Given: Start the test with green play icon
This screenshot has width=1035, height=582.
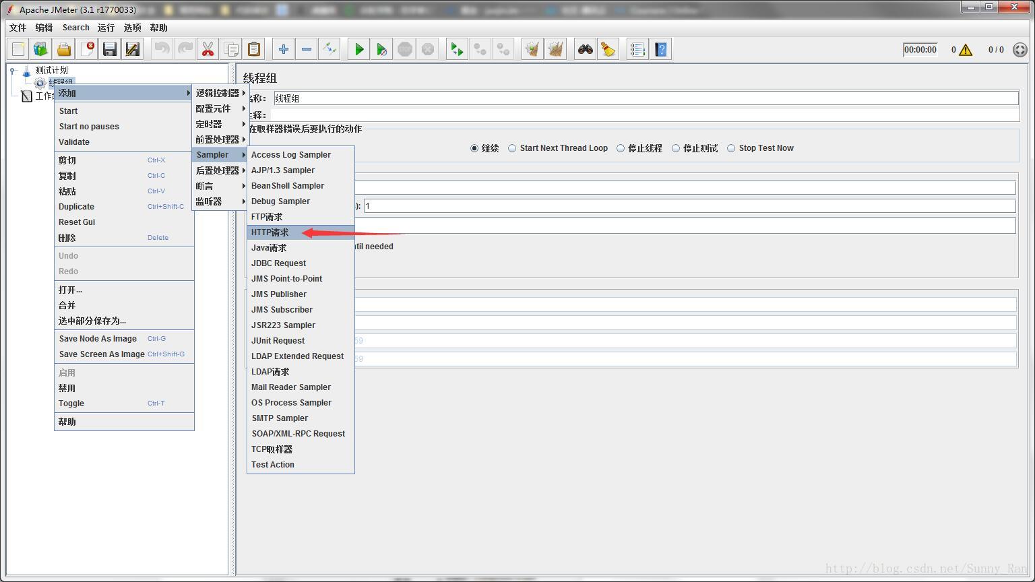Looking at the screenshot, I should (x=359, y=49).
